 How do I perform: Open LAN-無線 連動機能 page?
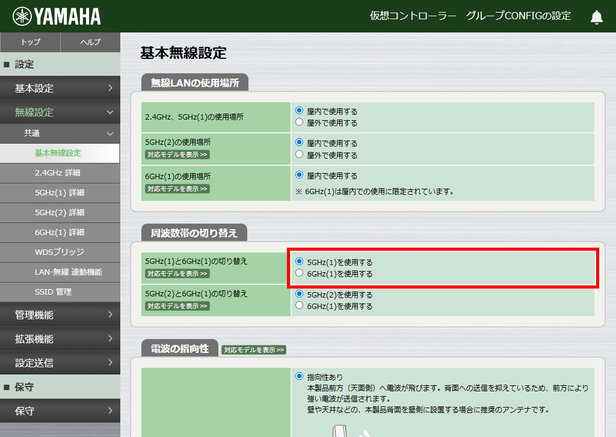point(60,272)
